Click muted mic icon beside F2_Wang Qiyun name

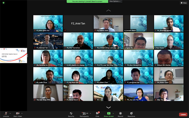pyautogui.click(x=65, y=100)
